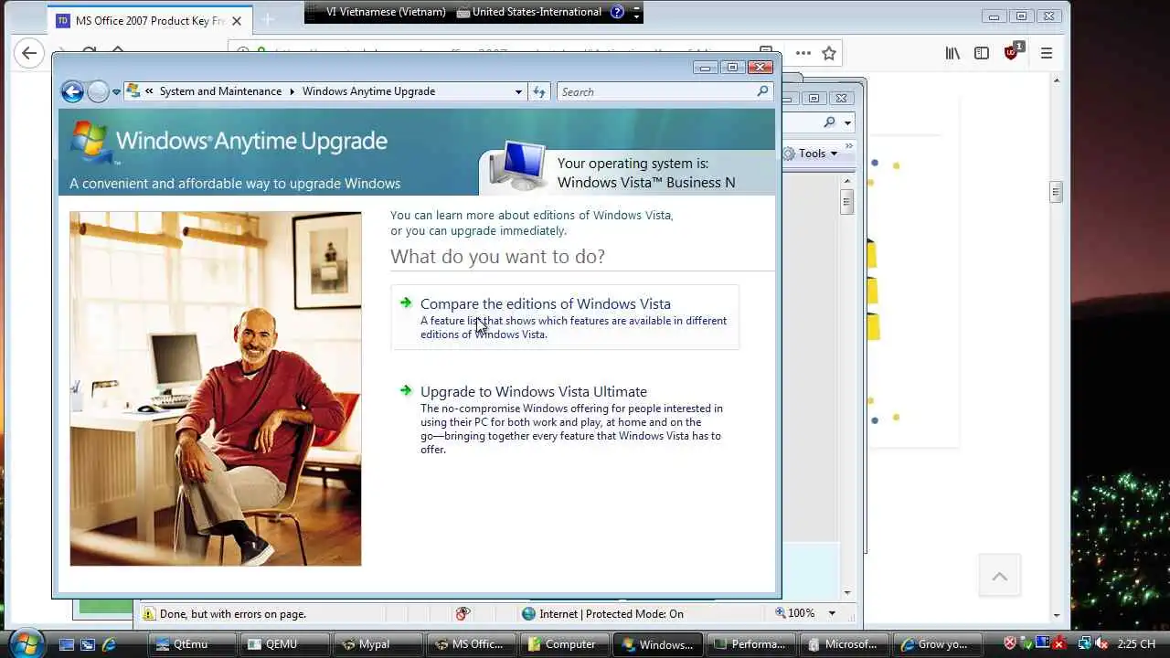The width and height of the screenshot is (1170, 658).
Task: Click the magnifier icon in Search box
Action: (762, 91)
